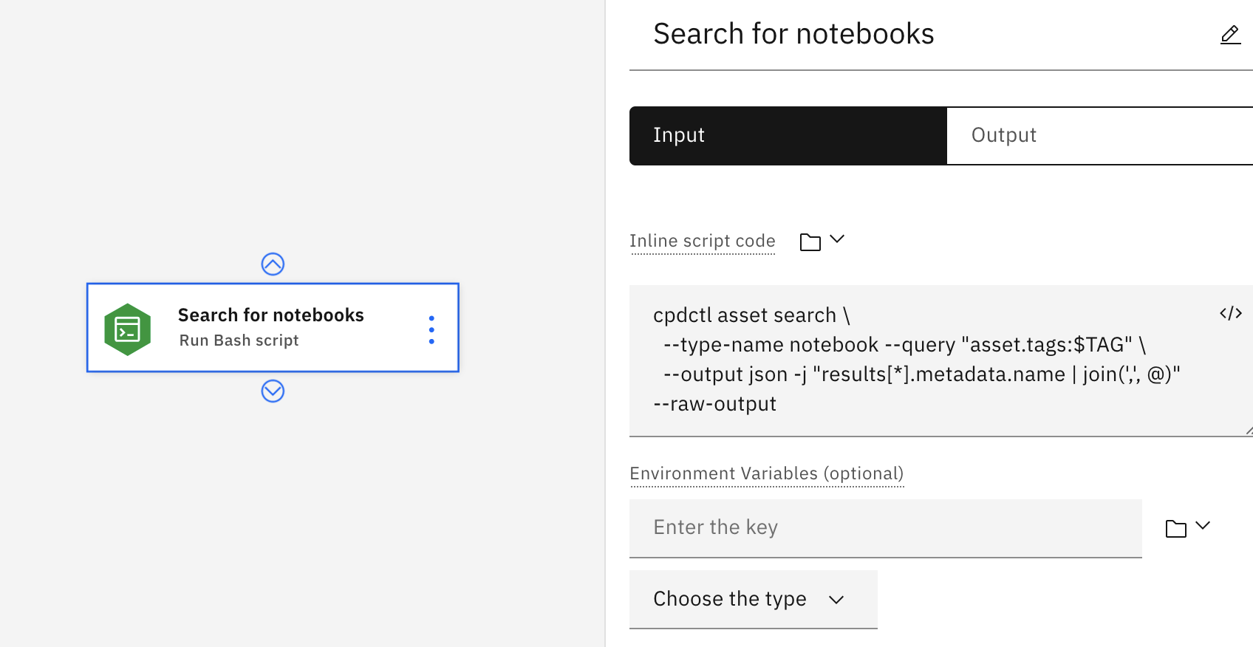This screenshot has height=647, width=1253.
Task: Click inside the cpdctl script text area
Action: (916, 360)
